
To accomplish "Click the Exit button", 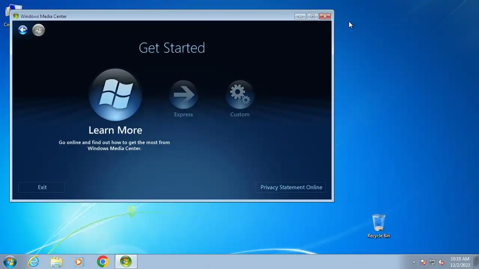I will point(42,187).
